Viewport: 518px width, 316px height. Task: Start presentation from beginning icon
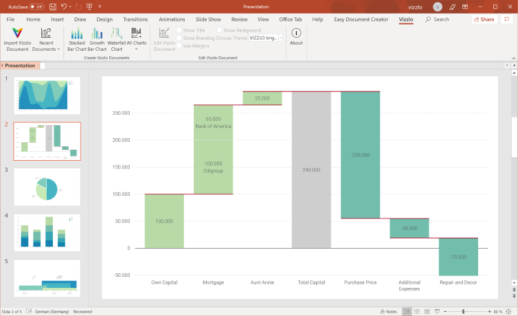point(89,7)
